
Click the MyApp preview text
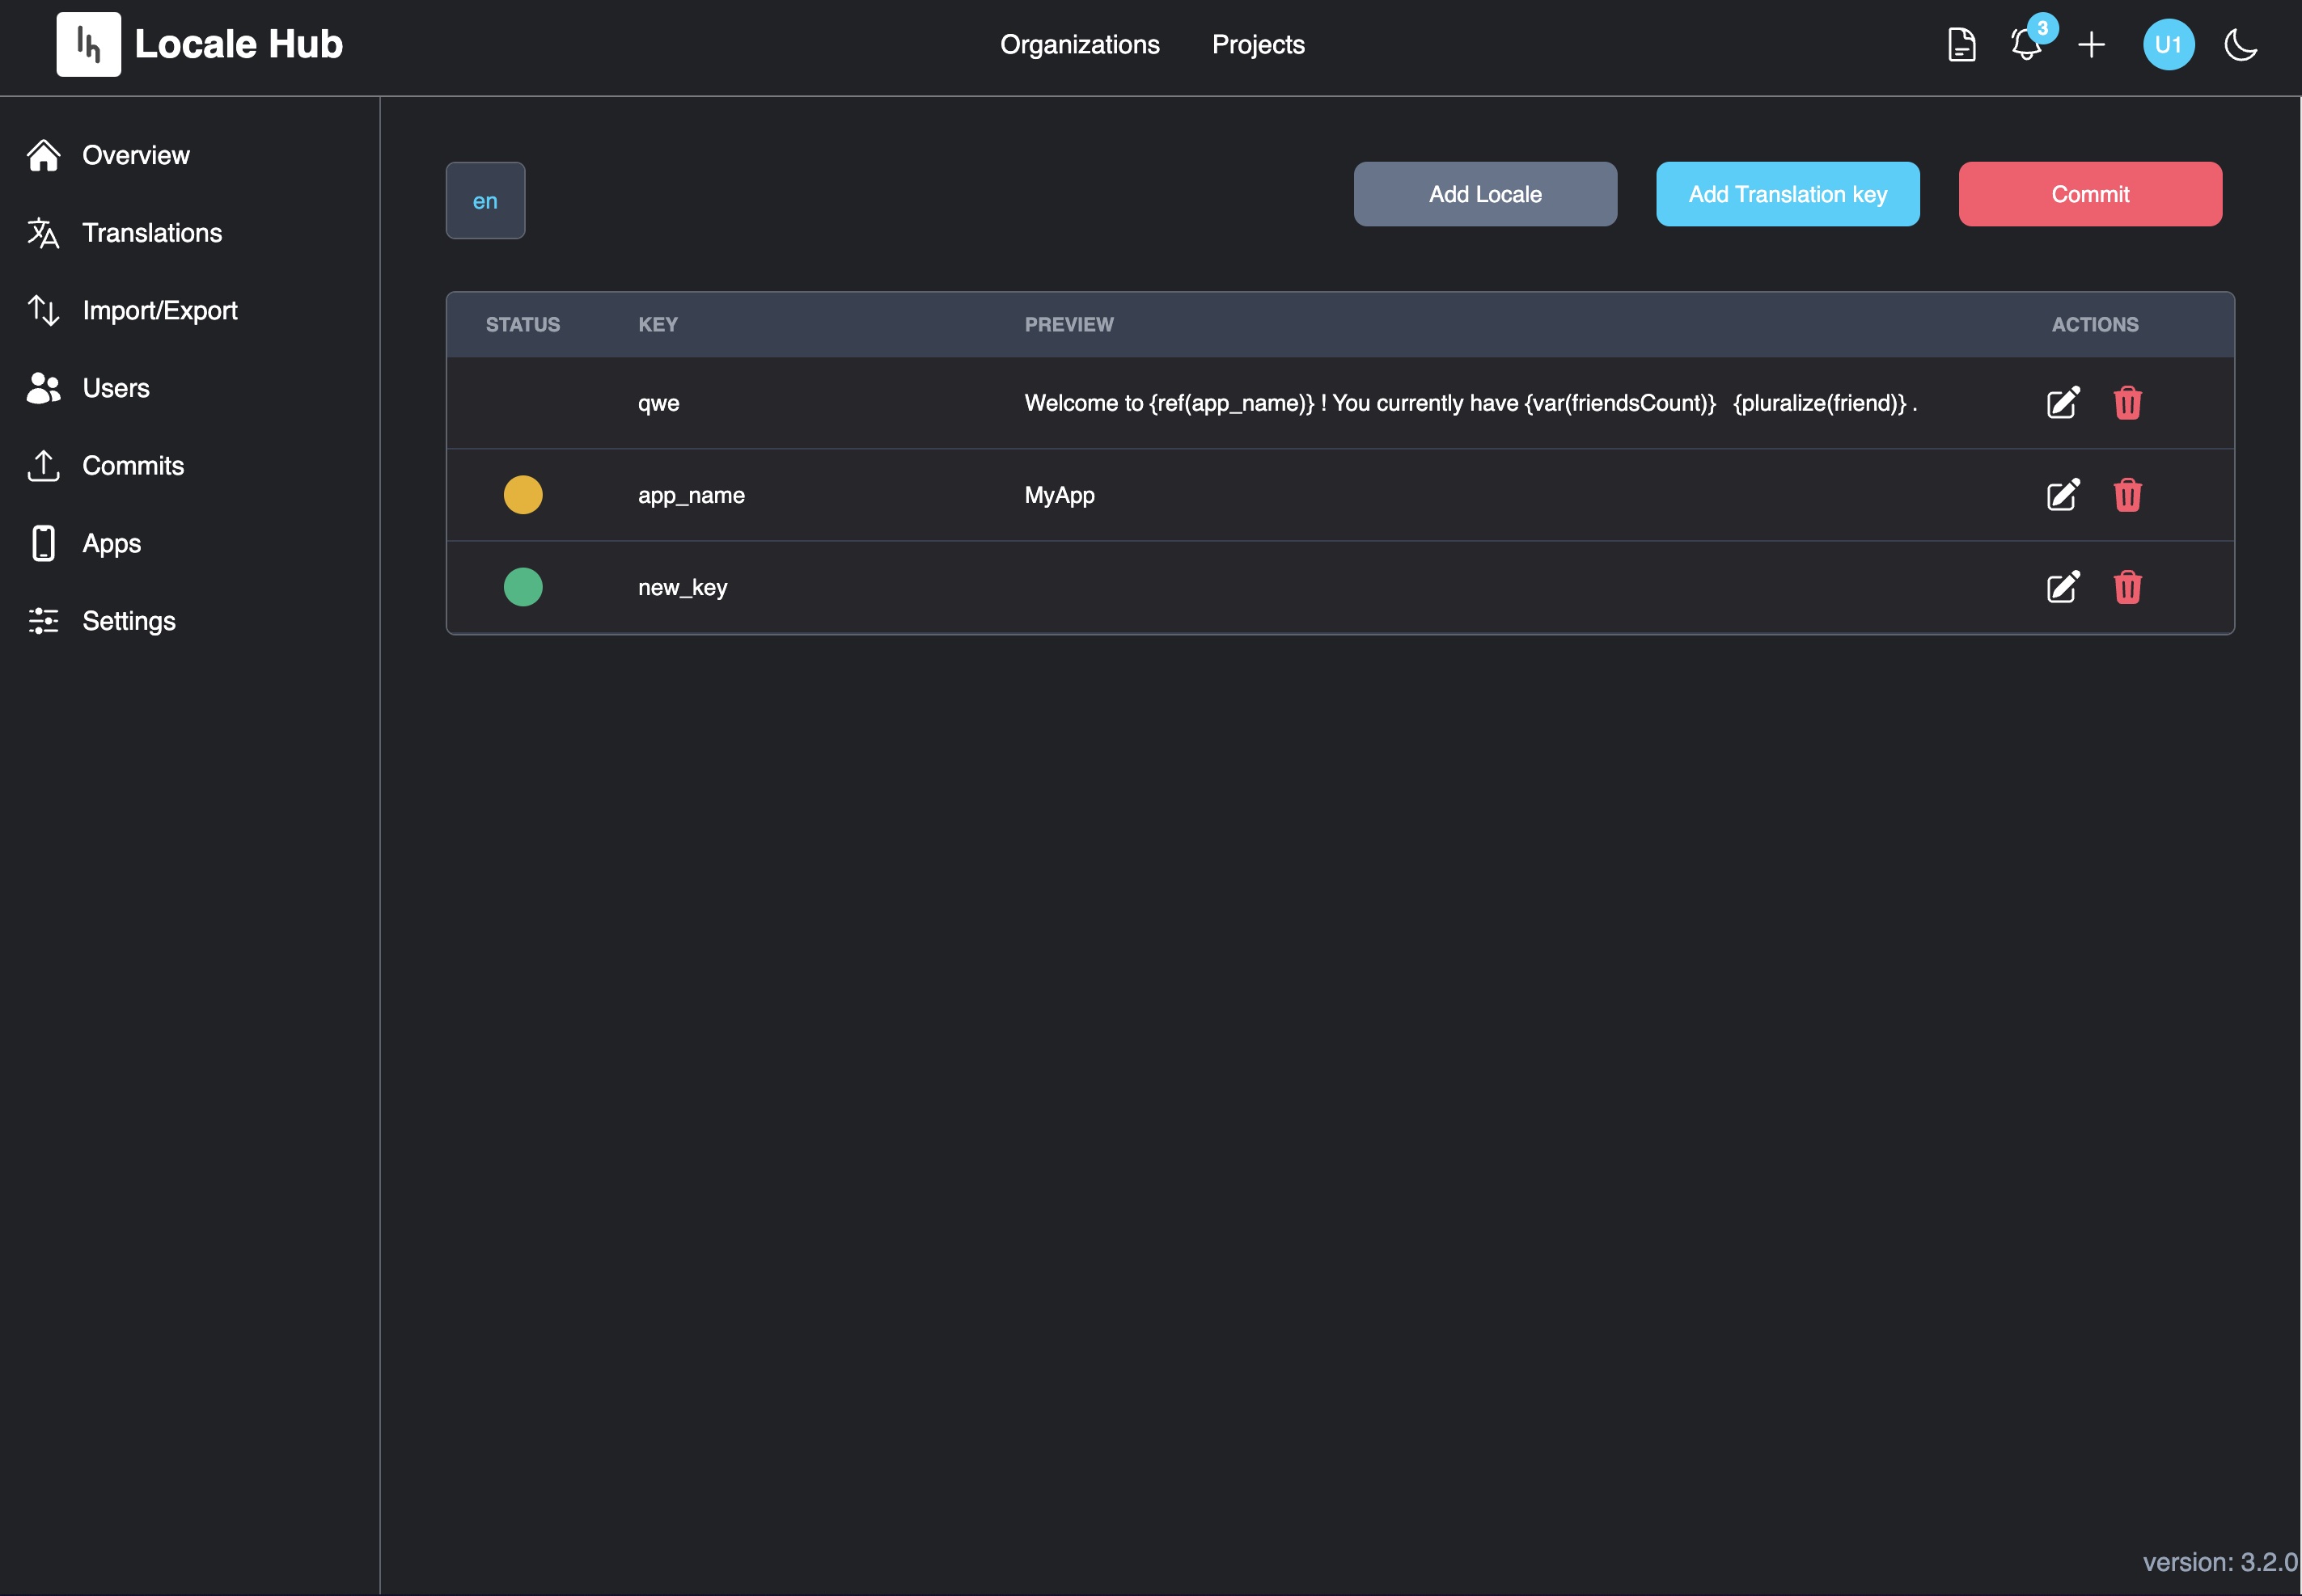pos(1060,495)
